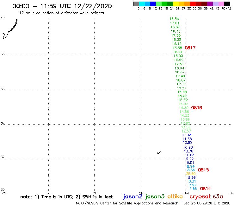This screenshot has height=206, width=234.
Task: Select the light blue 8.31 value
Action: [x=192, y=182]
